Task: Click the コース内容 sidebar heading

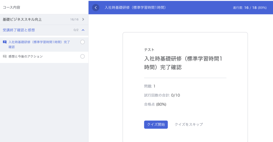Action: pos(11,7)
